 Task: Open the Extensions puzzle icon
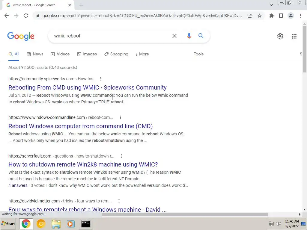tap(272, 16)
